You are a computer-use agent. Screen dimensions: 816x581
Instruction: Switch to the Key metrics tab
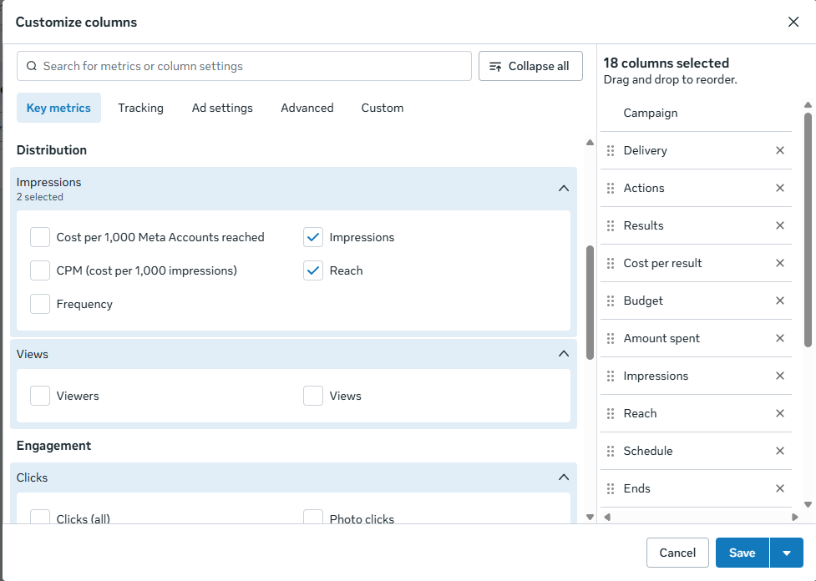[x=58, y=108]
